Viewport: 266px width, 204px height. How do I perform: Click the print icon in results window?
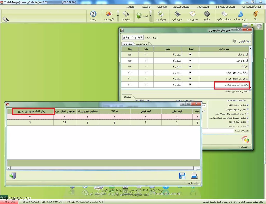coord(194,176)
